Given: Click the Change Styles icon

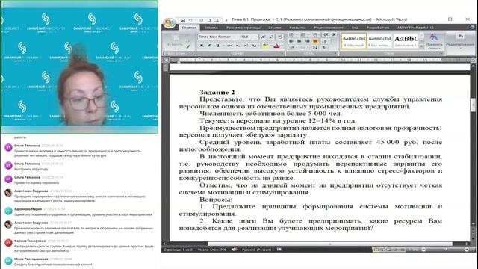Looking at the screenshot, I should [x=433, y=41].
